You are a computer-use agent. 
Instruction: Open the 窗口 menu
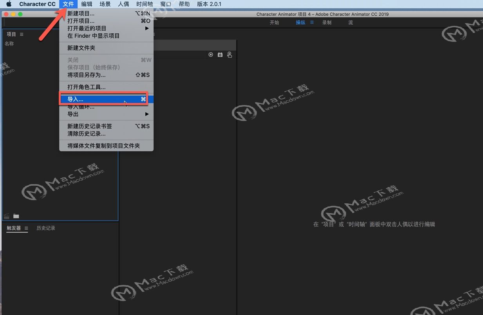166,4
